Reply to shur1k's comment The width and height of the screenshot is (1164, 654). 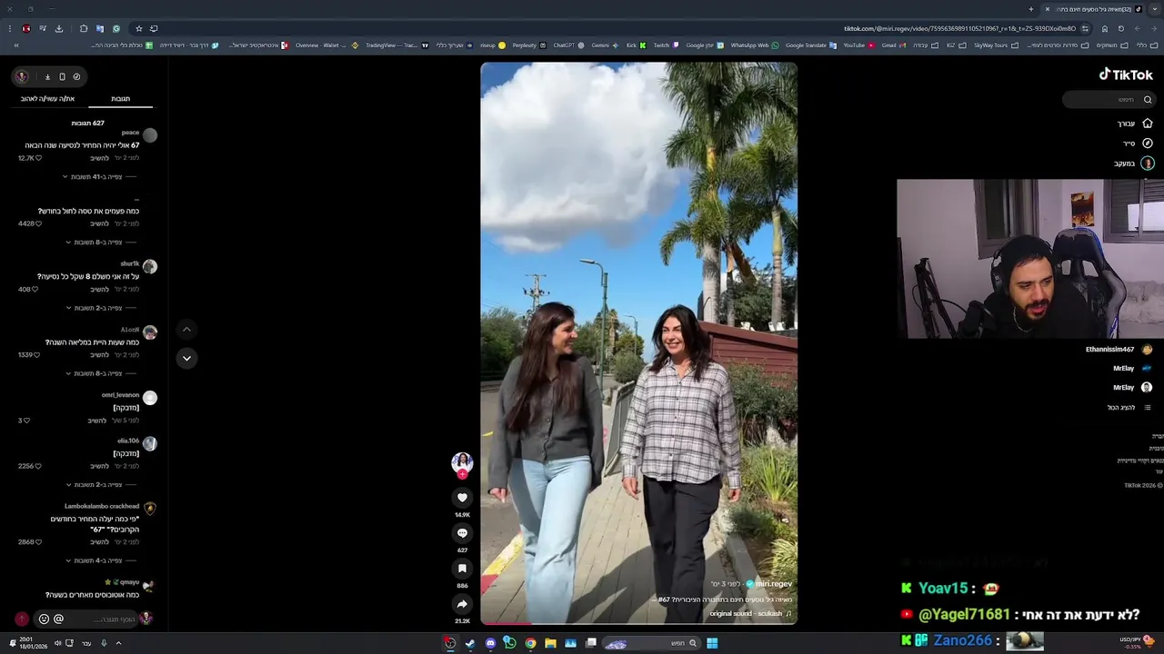(99, 290)
